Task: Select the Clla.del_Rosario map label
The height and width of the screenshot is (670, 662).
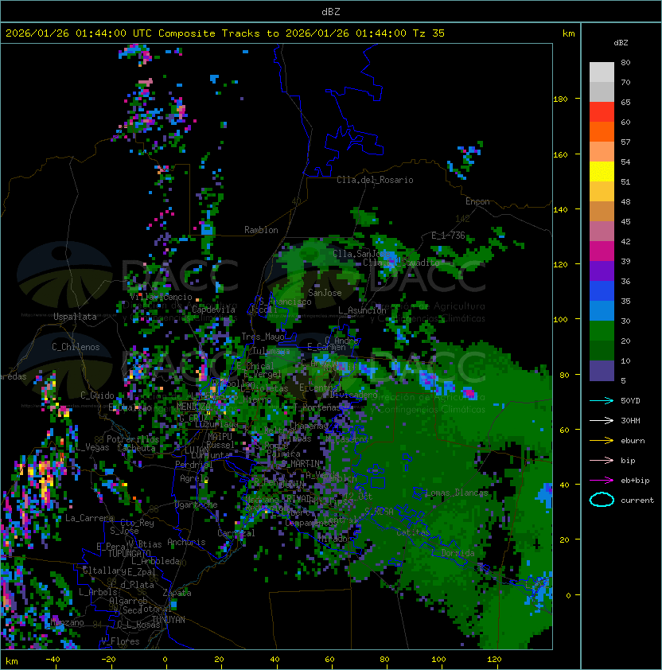Action: pos(375,180)
